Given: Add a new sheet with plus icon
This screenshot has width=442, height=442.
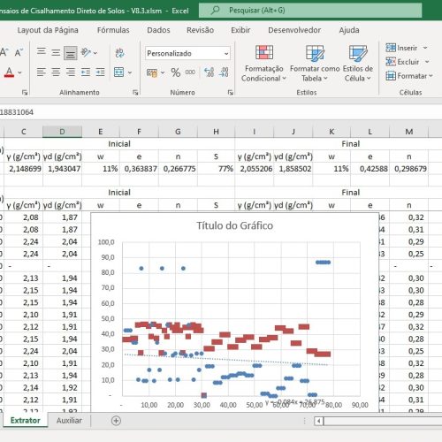Looking at the screenshot, I should (x=116, y=421).
